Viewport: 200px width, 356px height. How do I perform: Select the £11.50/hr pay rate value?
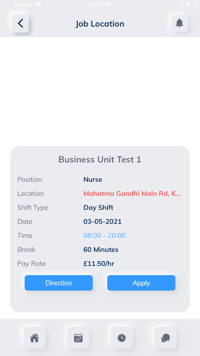pyautogui.click(x=99, y=263)
